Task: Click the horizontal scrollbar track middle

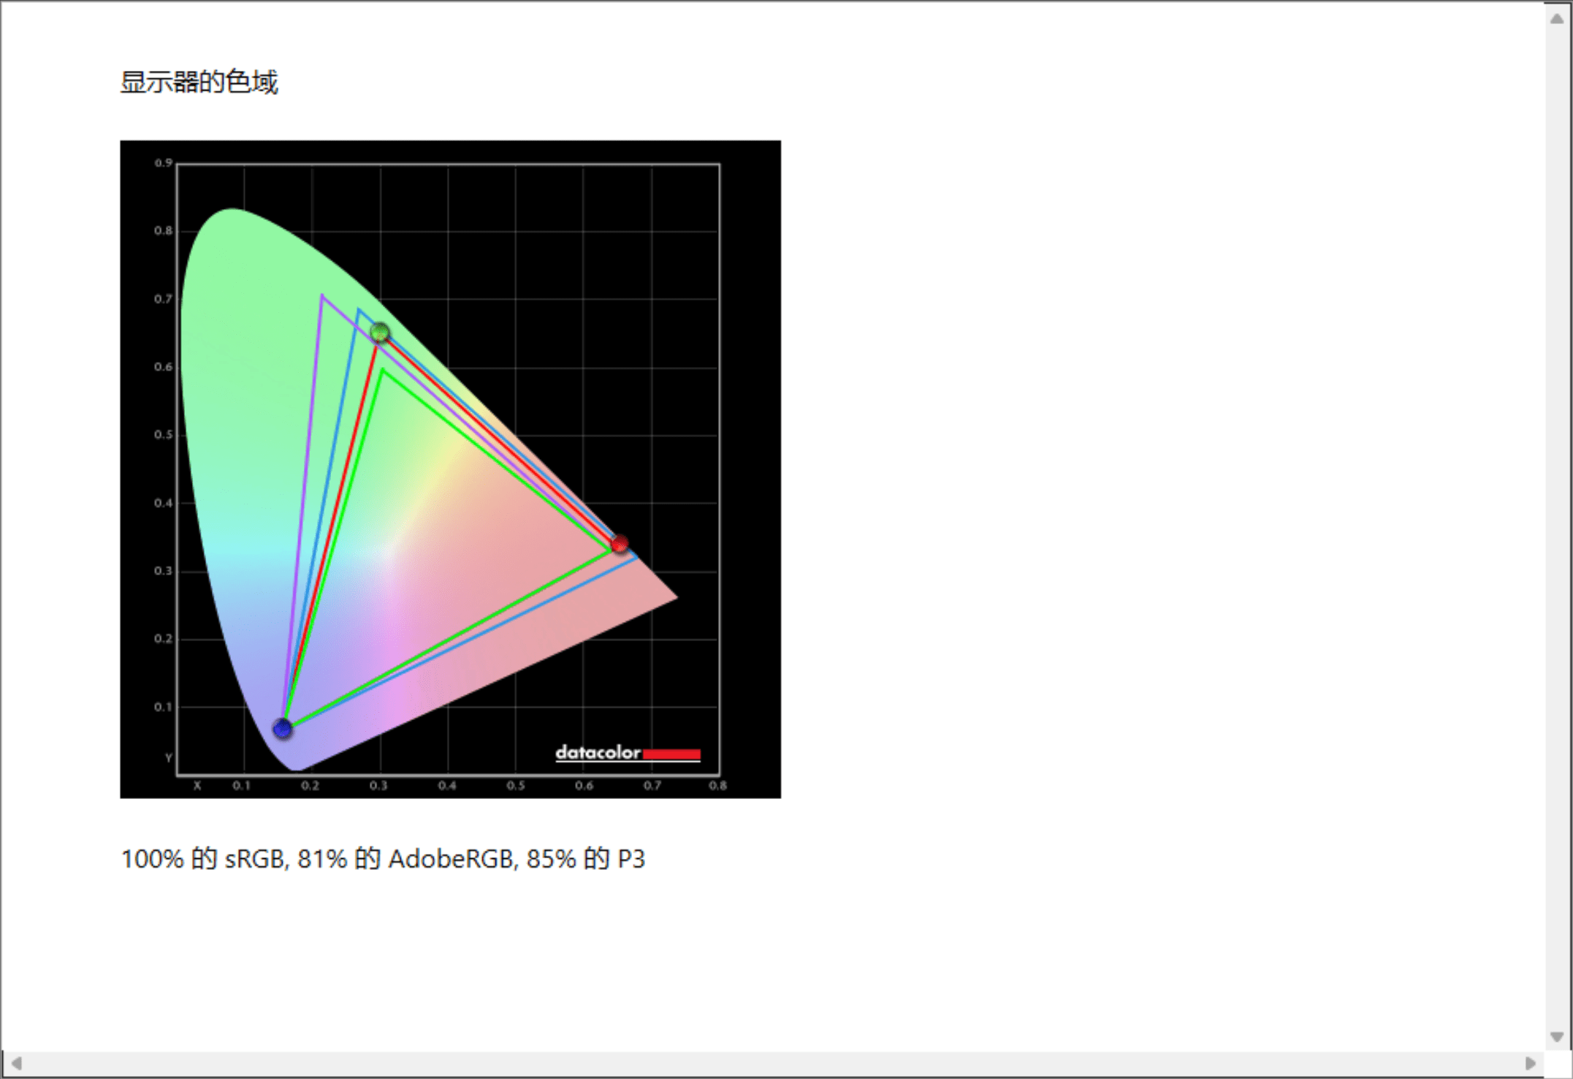Action: pos(773,1063)
